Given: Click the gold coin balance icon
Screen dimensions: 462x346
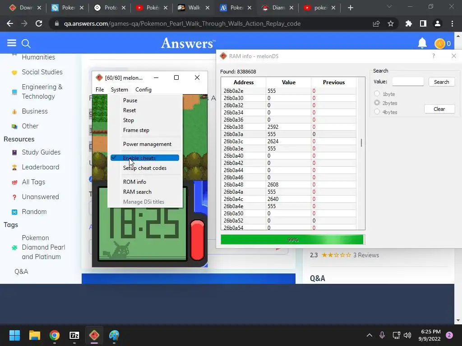Looking at the screenshot, I should (x=439, y=44).
